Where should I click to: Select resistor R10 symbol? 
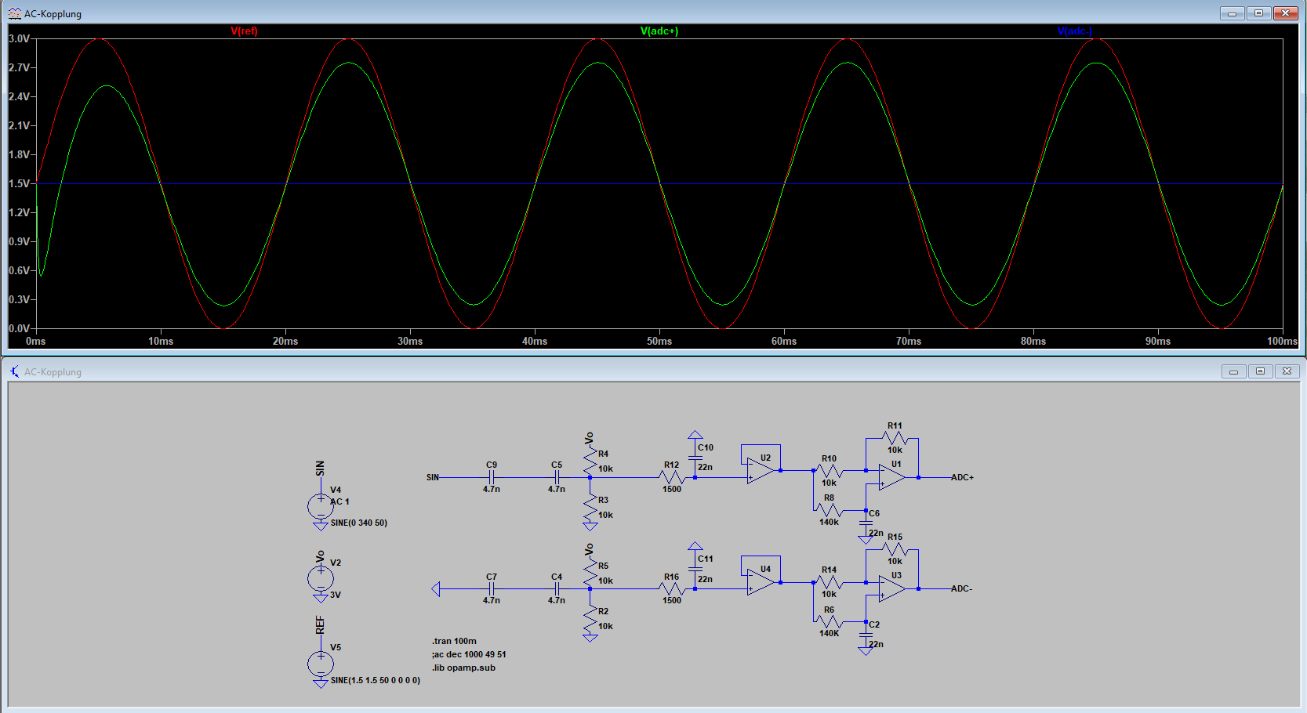[829, 471]
